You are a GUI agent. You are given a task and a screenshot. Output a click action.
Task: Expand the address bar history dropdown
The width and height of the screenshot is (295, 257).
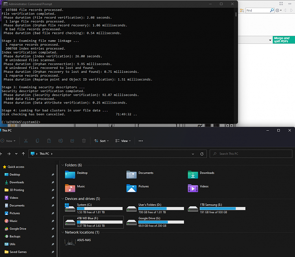point(193,154)
